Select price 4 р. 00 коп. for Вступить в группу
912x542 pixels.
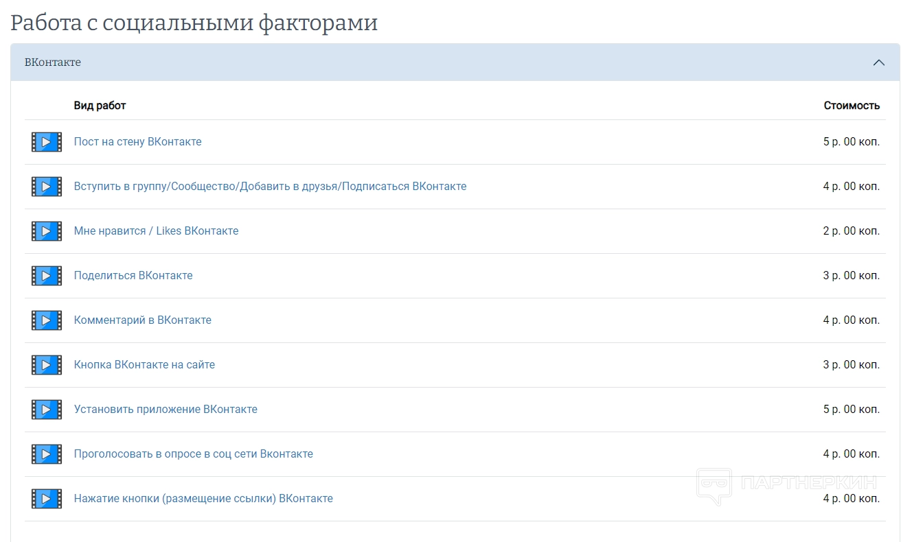(x=852, y=187)
